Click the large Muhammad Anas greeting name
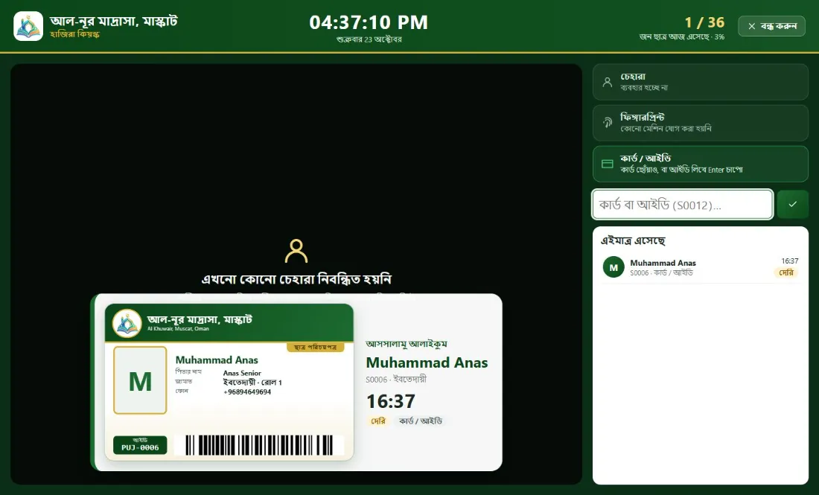819x495 pixels. click(x=427, y=363)
